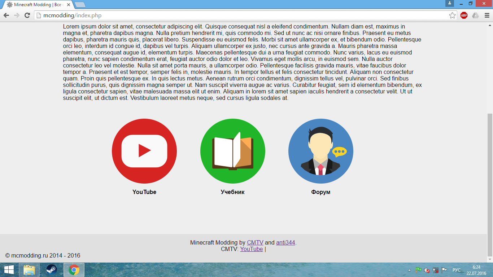This screenshot has width=493, height=277.
Task: Open the blue Форум person icon
Action: coord(321,151)
